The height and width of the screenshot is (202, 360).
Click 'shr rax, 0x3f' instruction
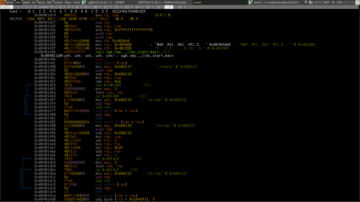[x=109, y=148]
